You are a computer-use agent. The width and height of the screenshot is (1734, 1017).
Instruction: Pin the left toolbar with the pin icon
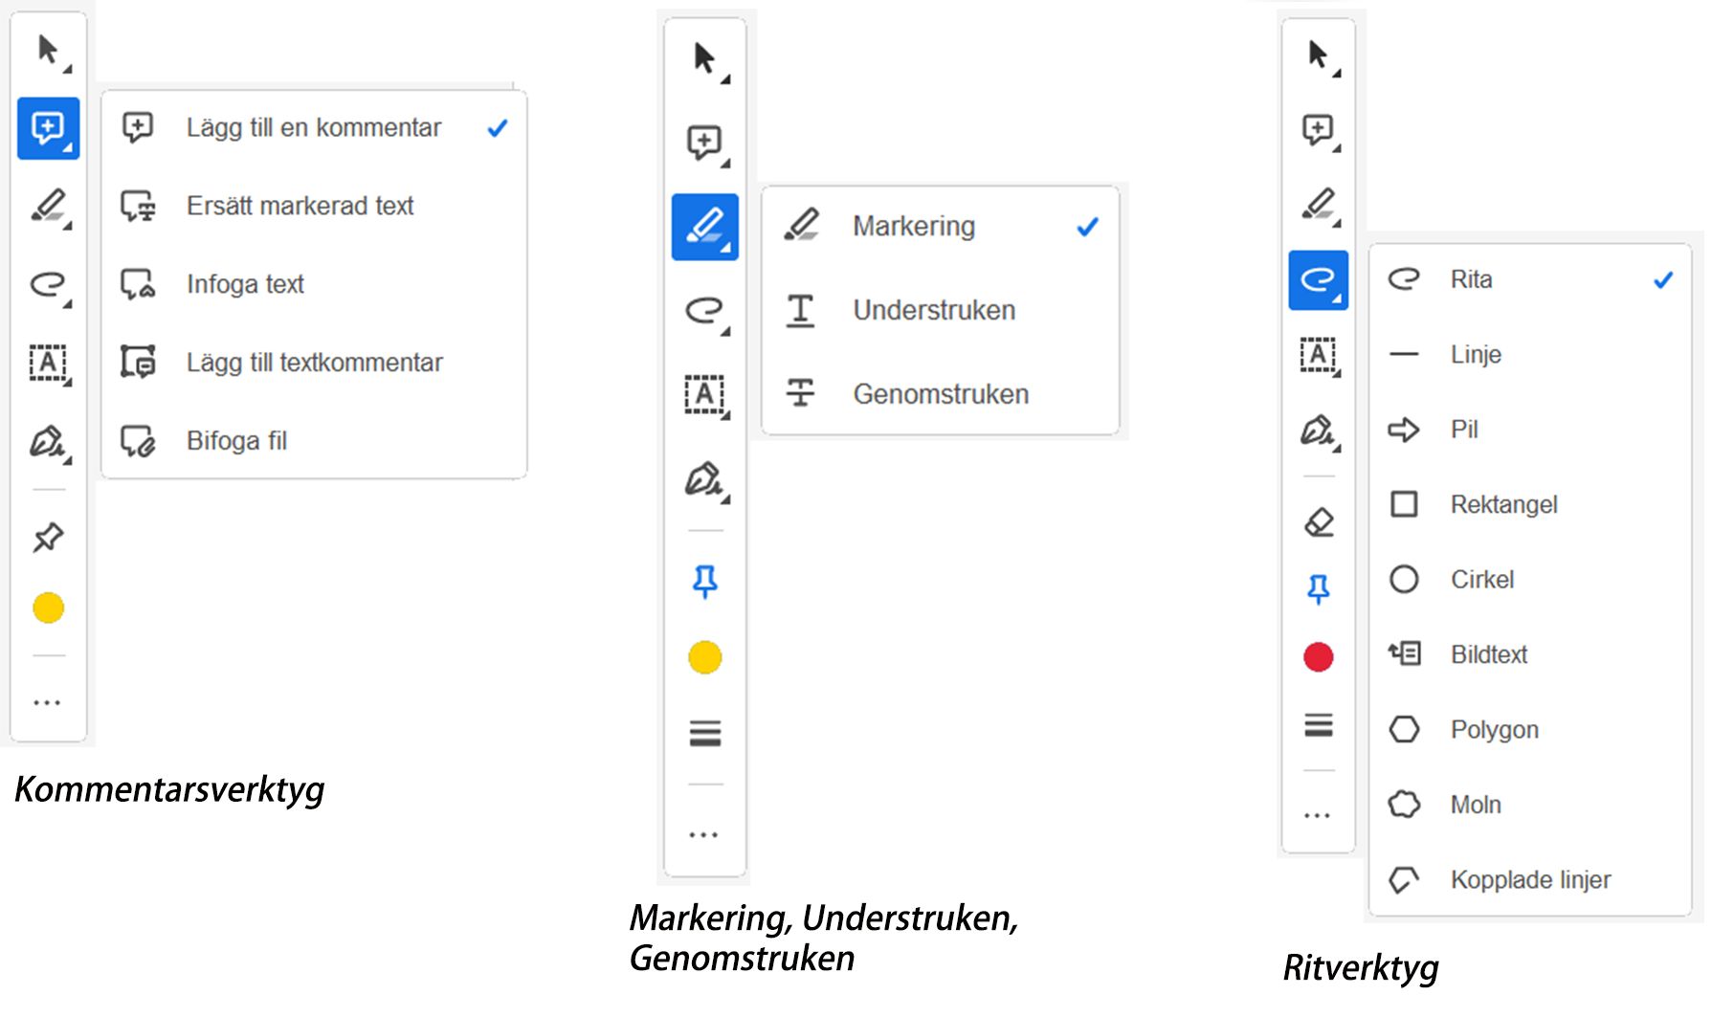(x=48, y=538)
